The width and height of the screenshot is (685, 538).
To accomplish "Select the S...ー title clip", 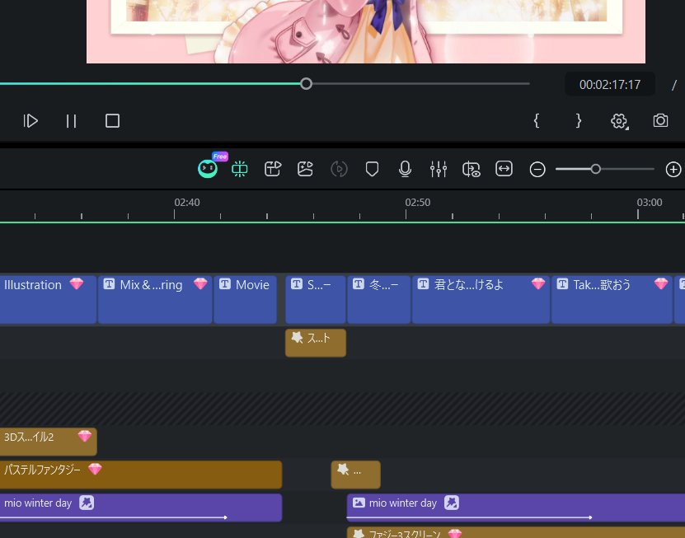I will click(316, 299).
